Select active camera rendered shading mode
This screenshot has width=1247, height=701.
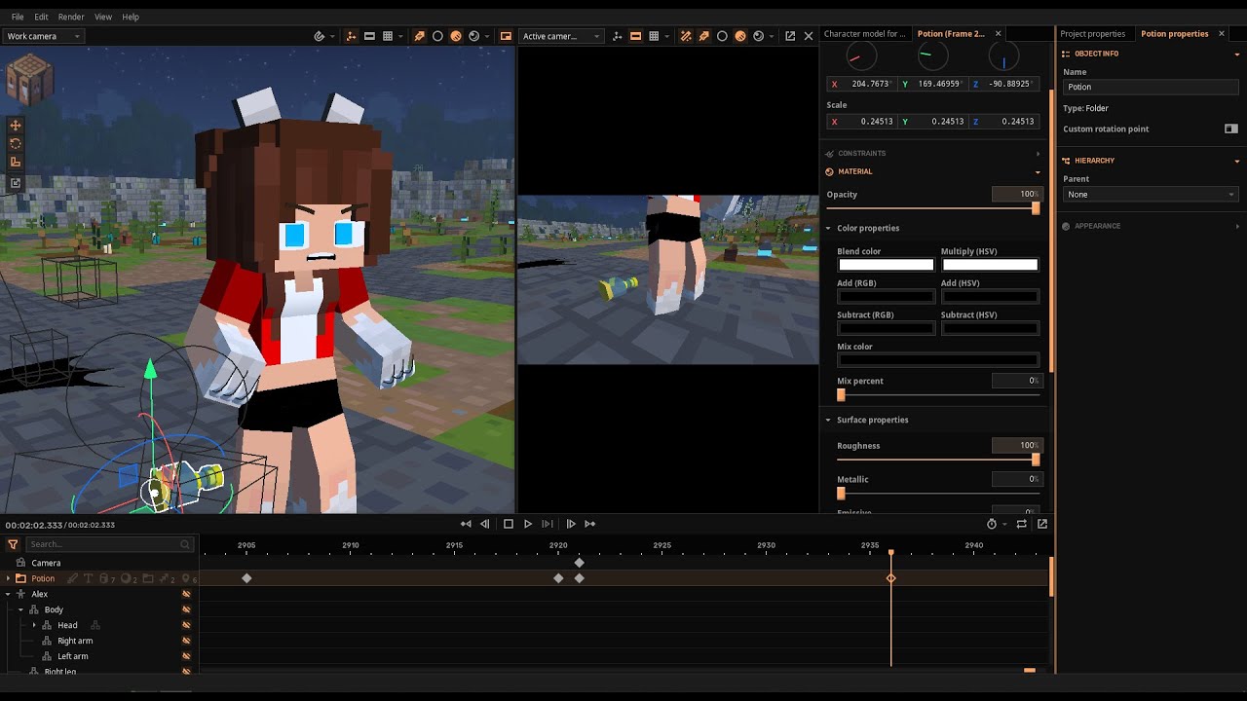pos(740,36)
